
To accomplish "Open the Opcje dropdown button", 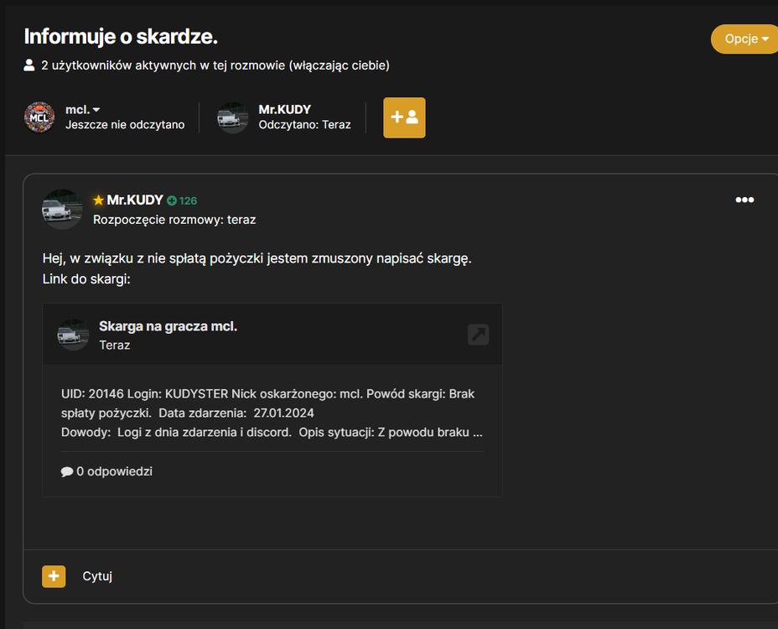I will click(745, 39).
